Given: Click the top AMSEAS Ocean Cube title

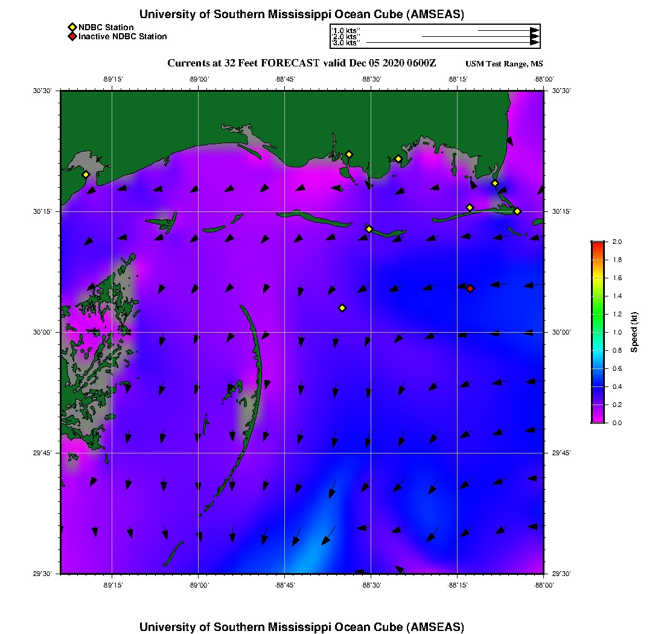Looking at the screenshot, I should [x=302, y=14].
